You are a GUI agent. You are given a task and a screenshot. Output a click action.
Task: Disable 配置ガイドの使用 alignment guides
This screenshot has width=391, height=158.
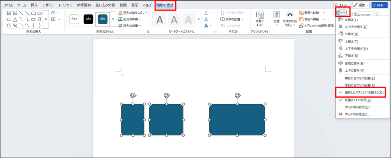pos(358,100)
